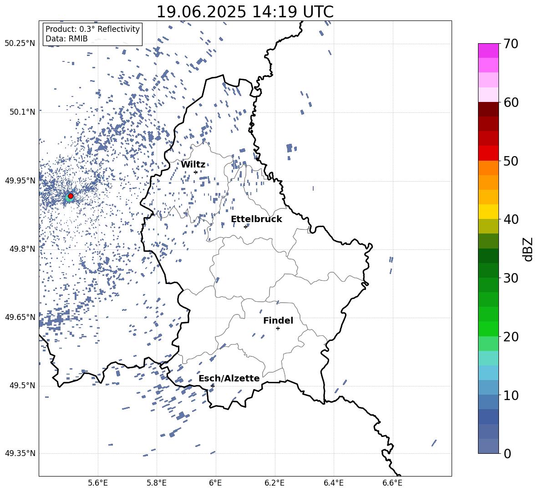Click the 50.25°N latitude label
Screen dimensions: 539x492
[20, 44]
